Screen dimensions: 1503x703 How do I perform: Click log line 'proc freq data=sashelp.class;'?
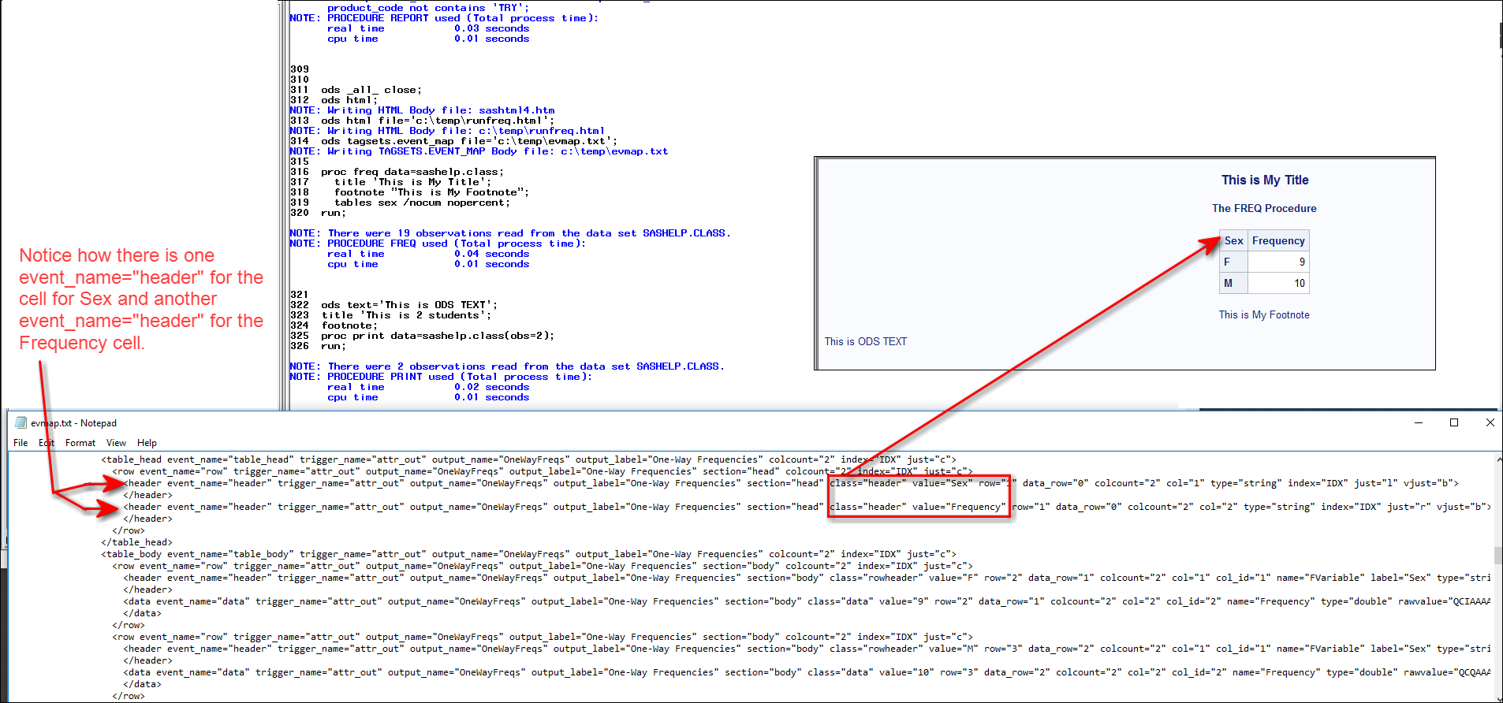[x=412, y=172]
